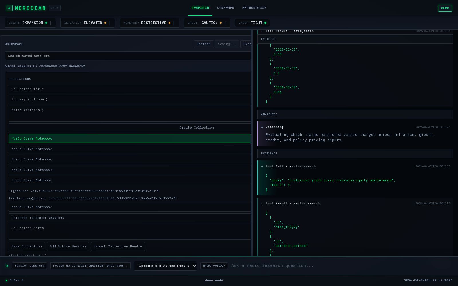Save the collection

tap(27, 246)
